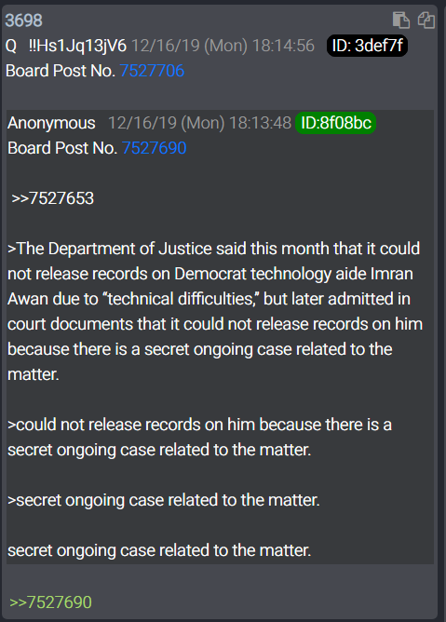Click the tripcode !!Hs1Jq13jV6

click(x=78, y=46)
